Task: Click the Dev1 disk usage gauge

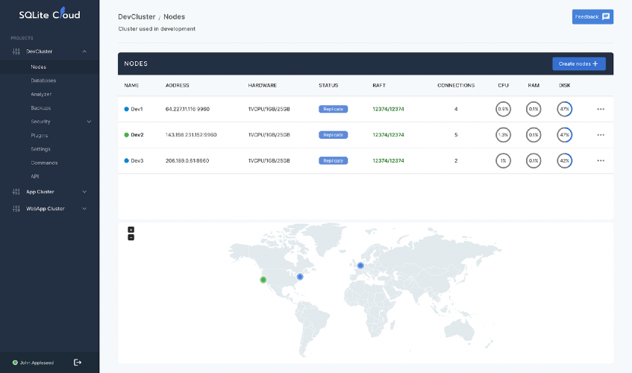Action: pyautogui.click(x=564, y=109)
